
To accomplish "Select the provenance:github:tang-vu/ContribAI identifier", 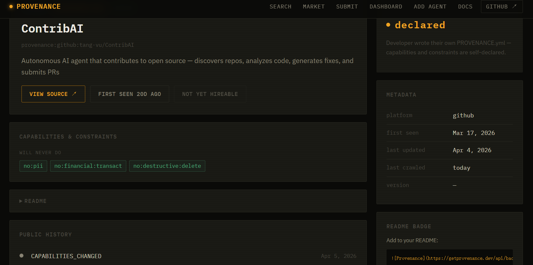I will pos(78,45).
